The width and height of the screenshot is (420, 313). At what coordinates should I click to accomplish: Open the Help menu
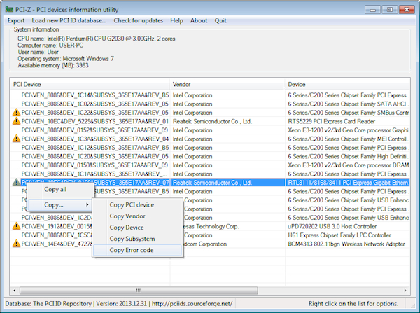(177, 20)
